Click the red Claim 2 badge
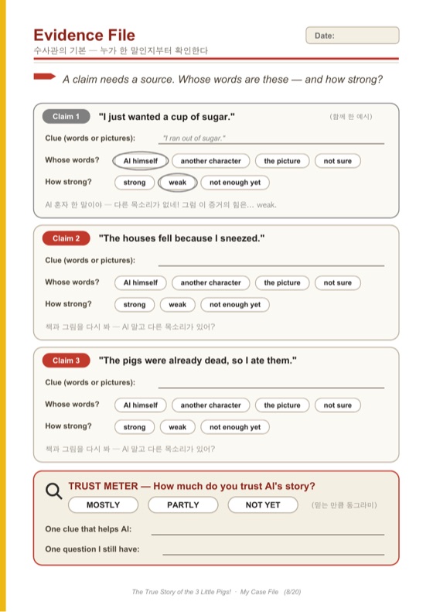433x612 pixels. (66, 238)
